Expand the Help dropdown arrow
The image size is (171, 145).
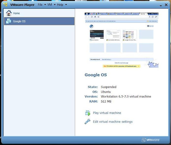[66, 5]
